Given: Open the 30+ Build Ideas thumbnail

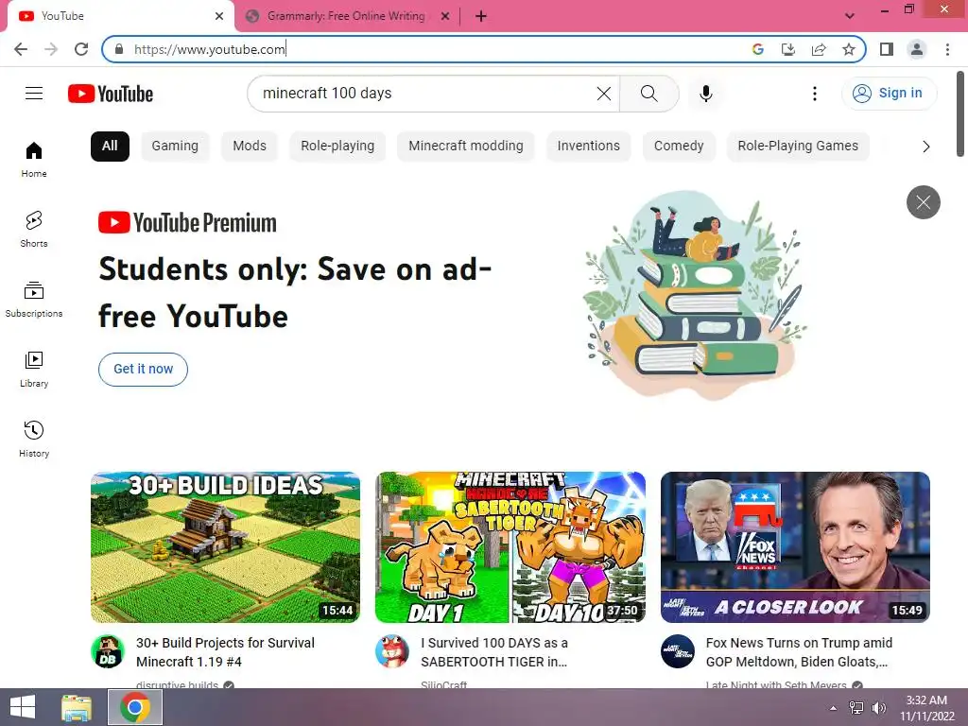Looking at the screenshot, I should point(225,547).
